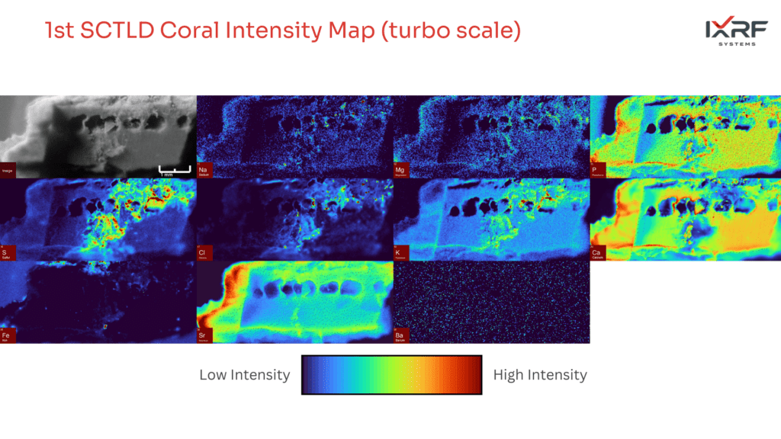
Task: Click the Fe element label badge
Action: (8, 335)
